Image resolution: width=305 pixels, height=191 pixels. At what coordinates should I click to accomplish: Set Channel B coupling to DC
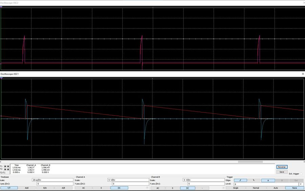point(187,188)
